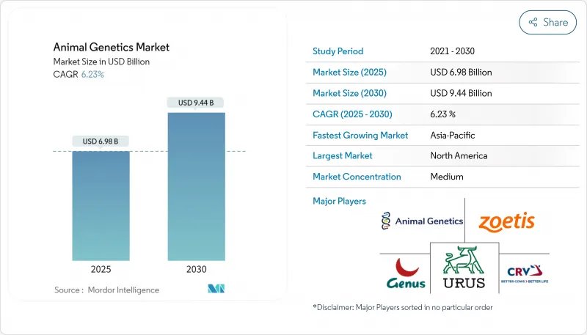Click the CRV logo

point(523,272)
